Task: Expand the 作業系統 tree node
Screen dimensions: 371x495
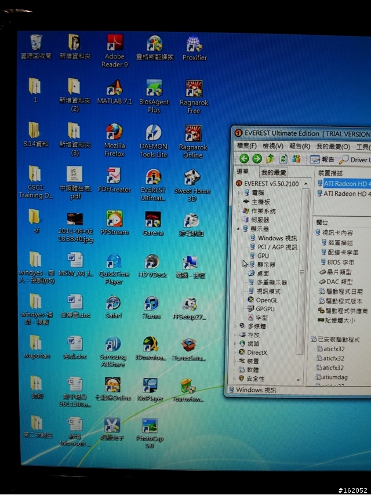Action: [239, 210]
